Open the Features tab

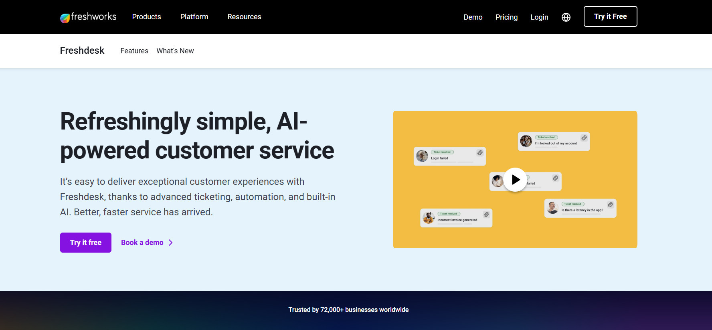point(134,51)
